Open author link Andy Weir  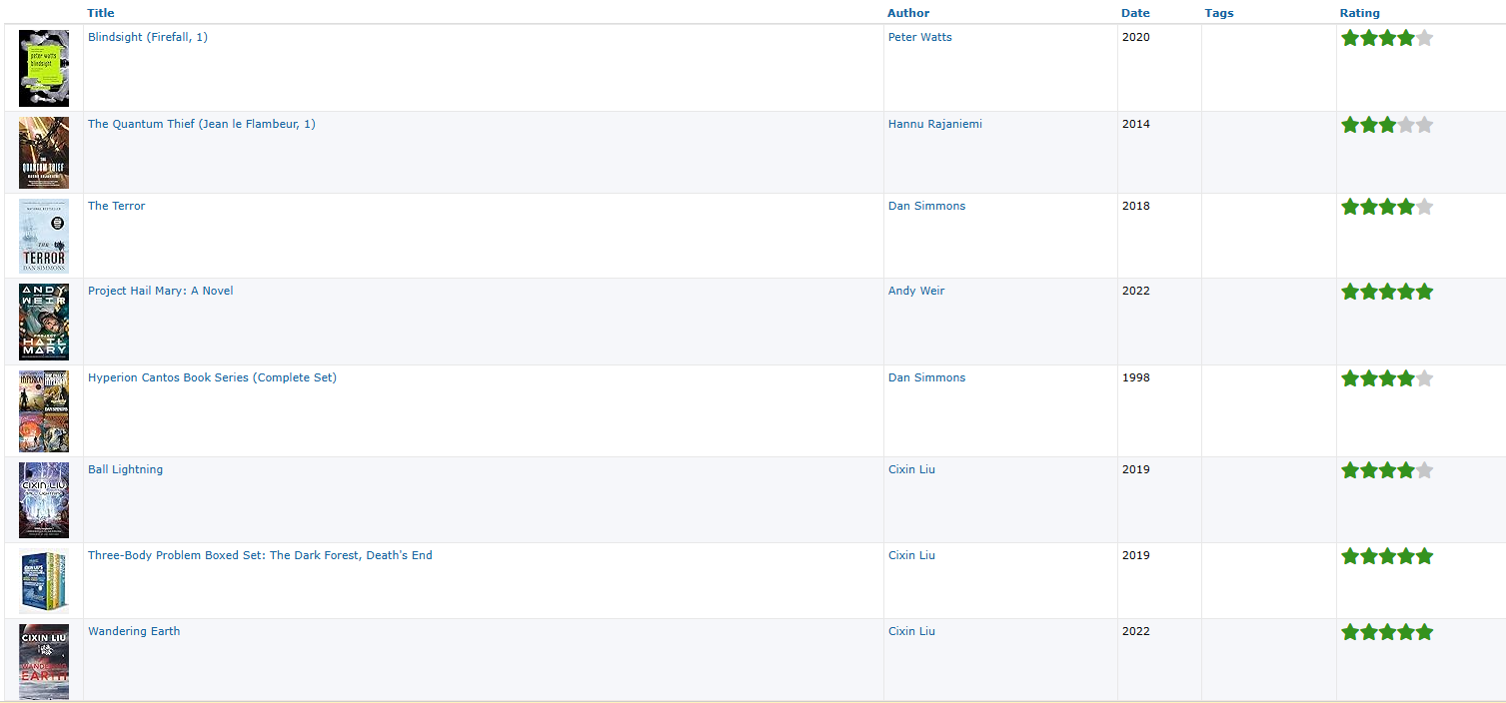916,291
